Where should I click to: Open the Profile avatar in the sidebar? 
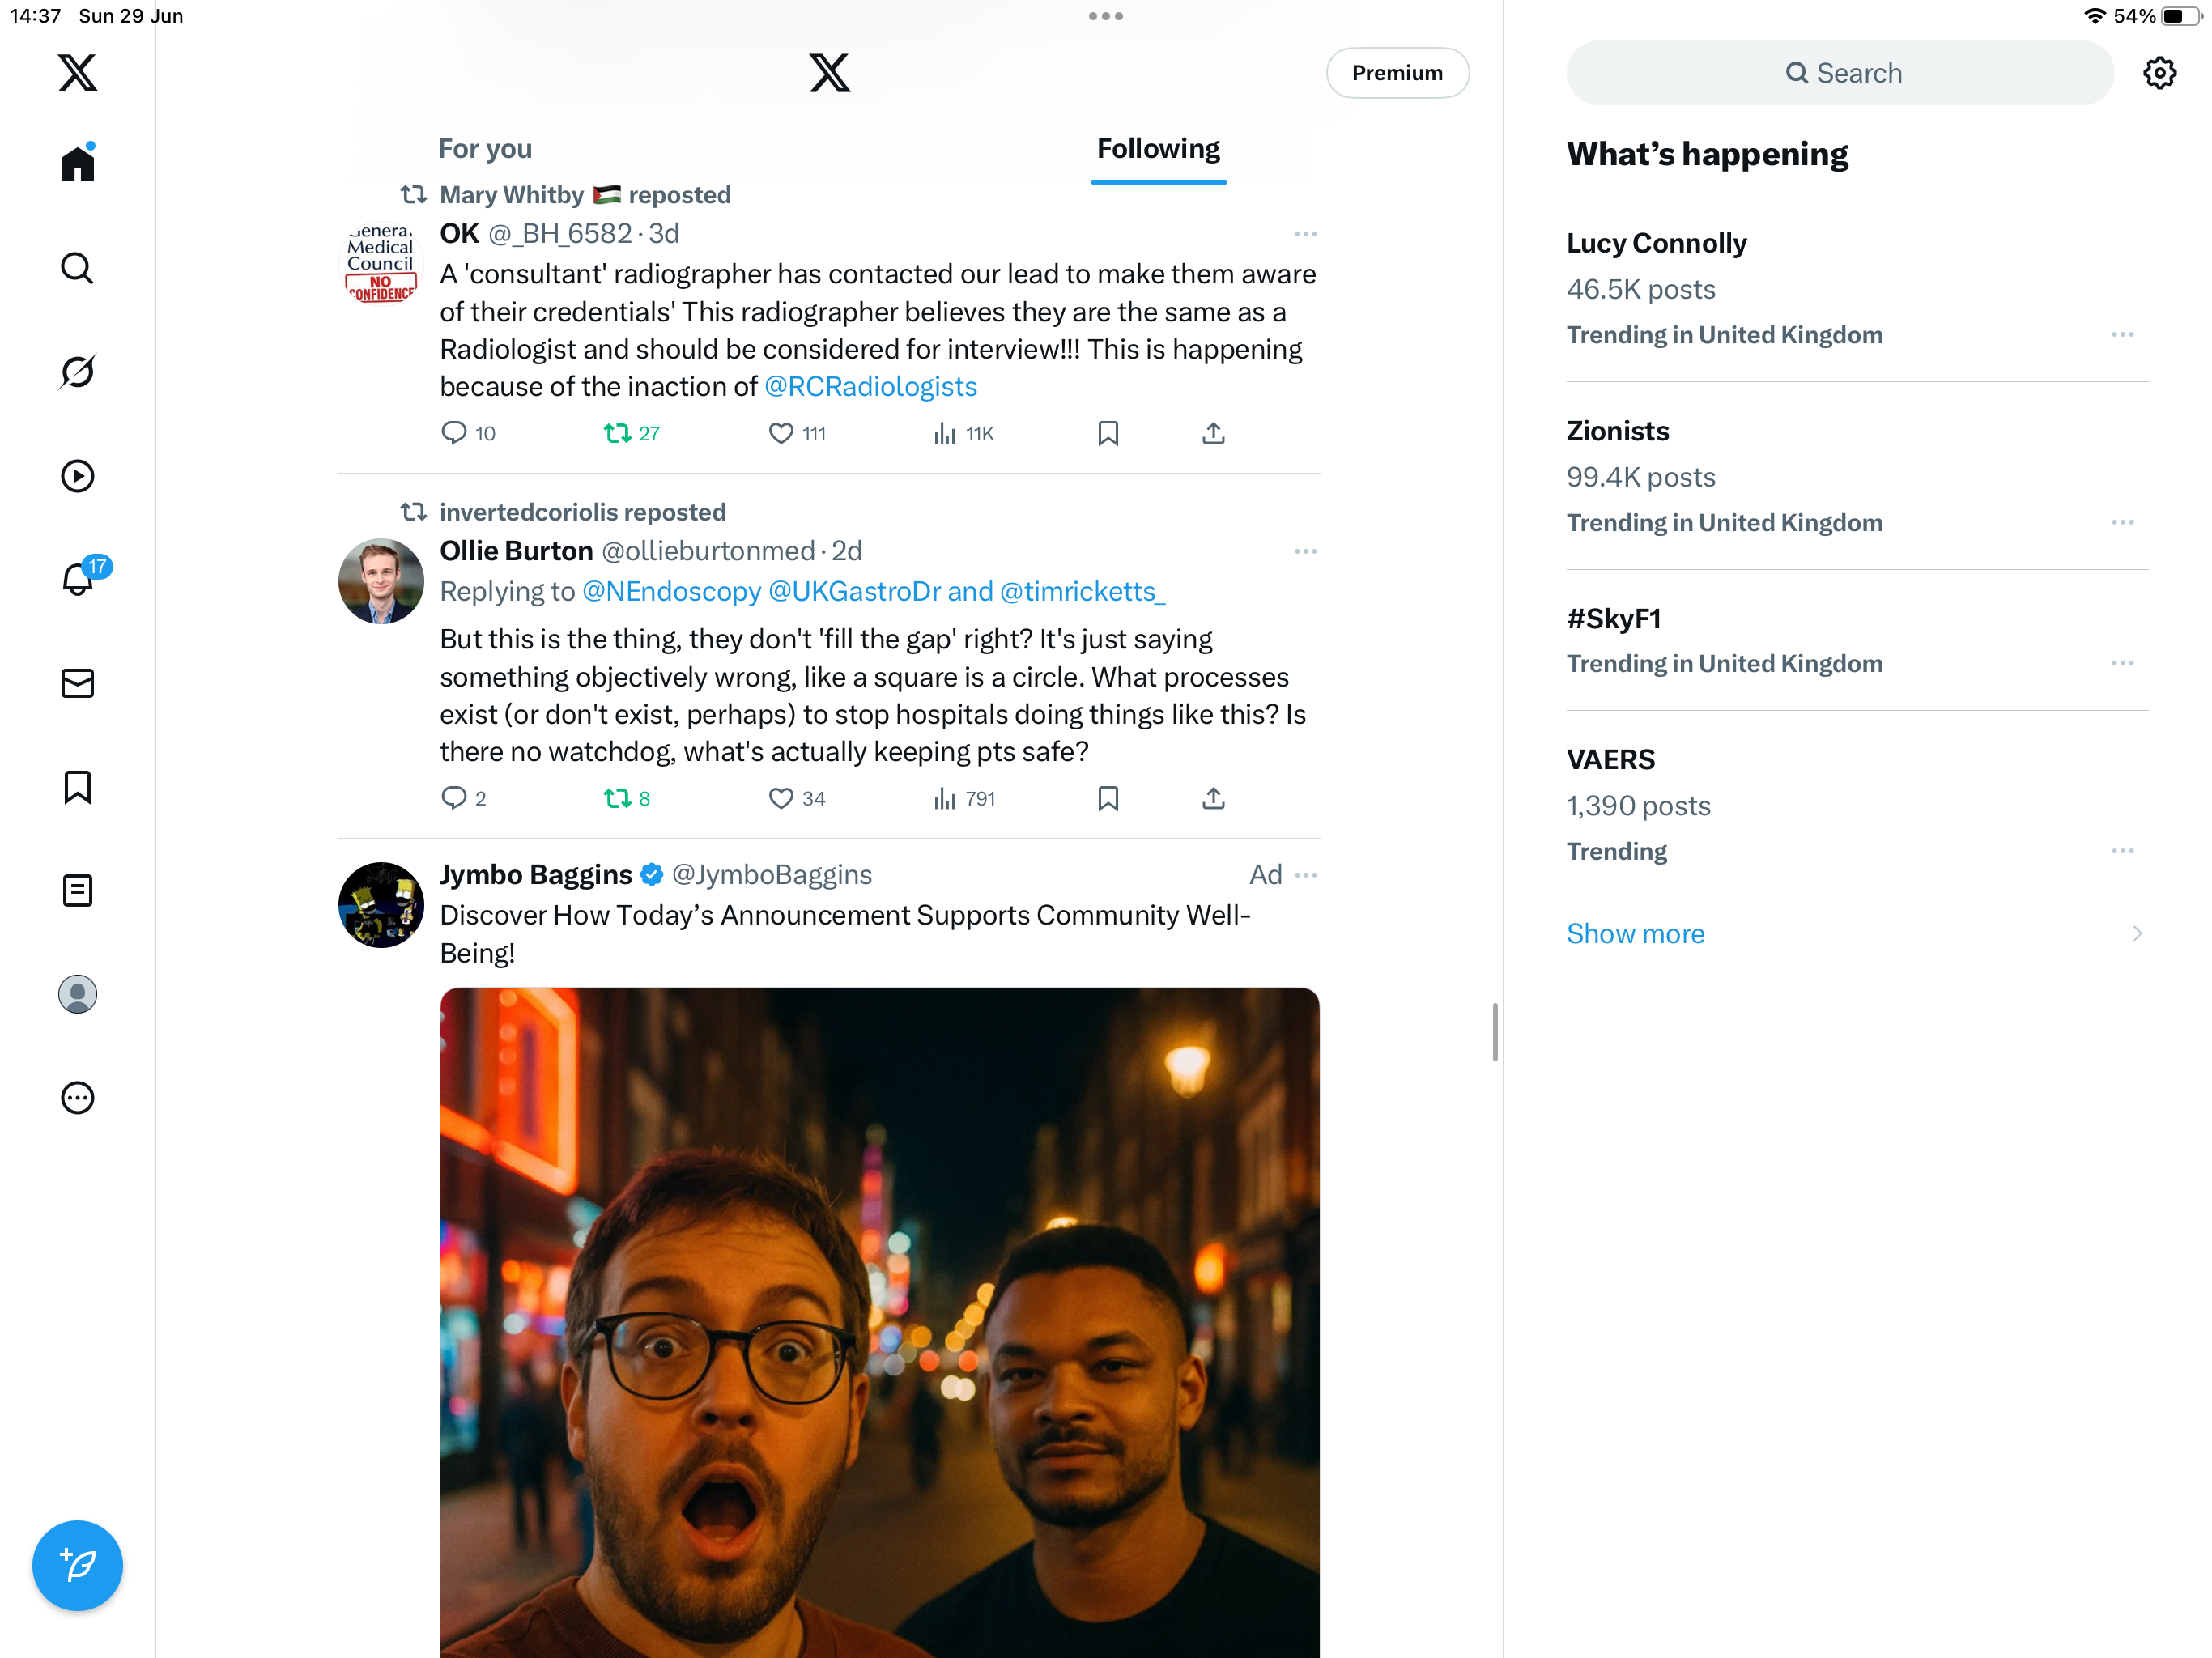pos(77,994)
